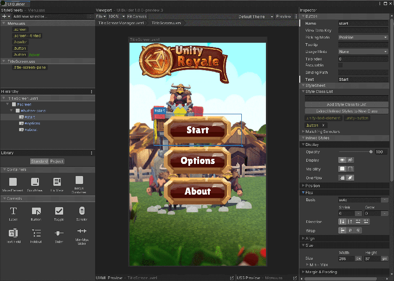Toggle the hidden-display flag icon under Display
Image resolution: width=394 pixels, height=281 pixels.
point(351,159)
